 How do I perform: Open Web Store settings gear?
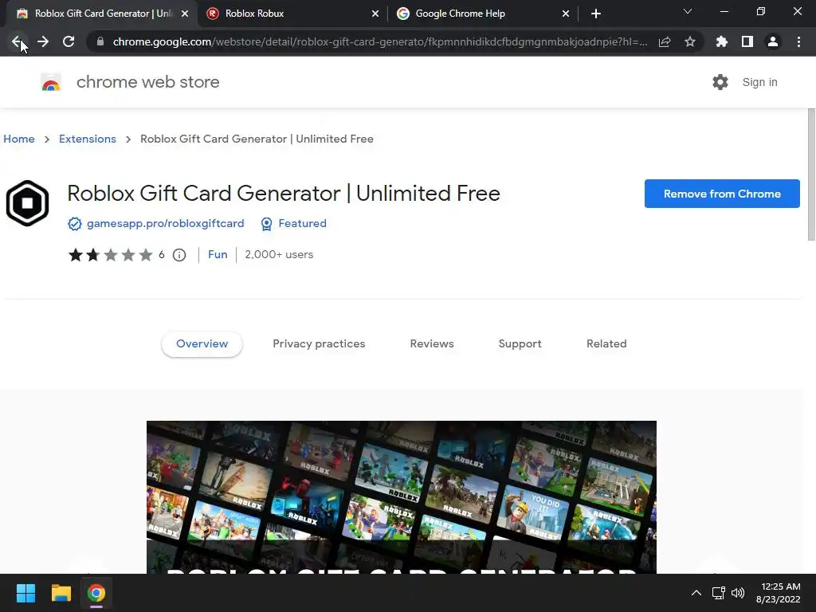[720, 82]
